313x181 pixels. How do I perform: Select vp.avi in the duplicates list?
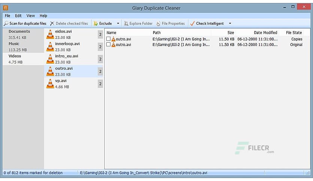pos(73,84)
